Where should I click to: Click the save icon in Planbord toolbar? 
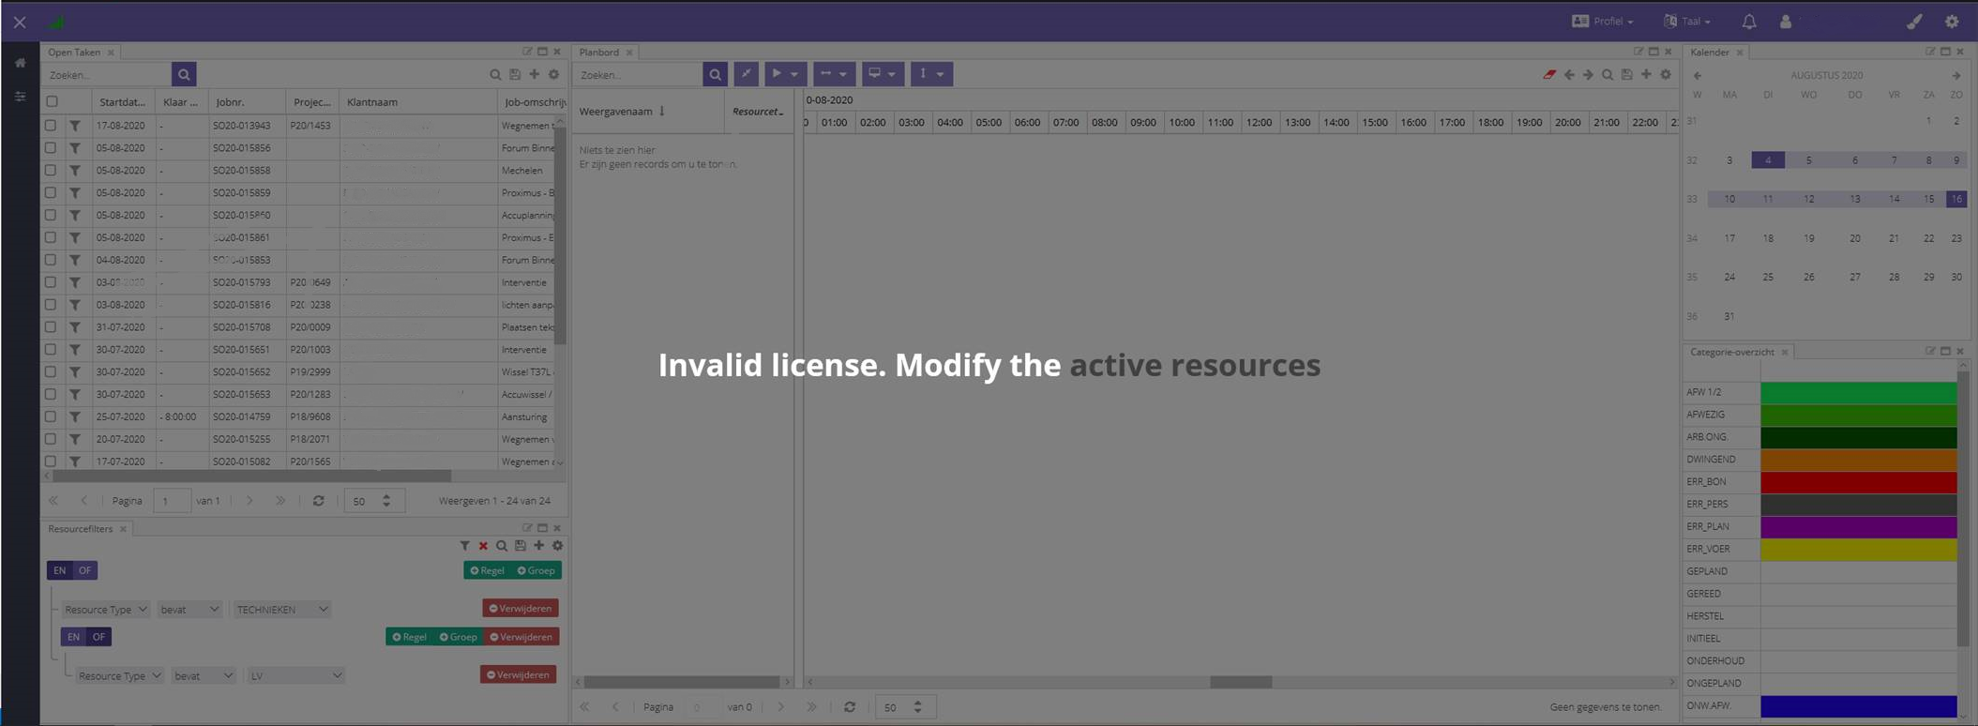1627,74
